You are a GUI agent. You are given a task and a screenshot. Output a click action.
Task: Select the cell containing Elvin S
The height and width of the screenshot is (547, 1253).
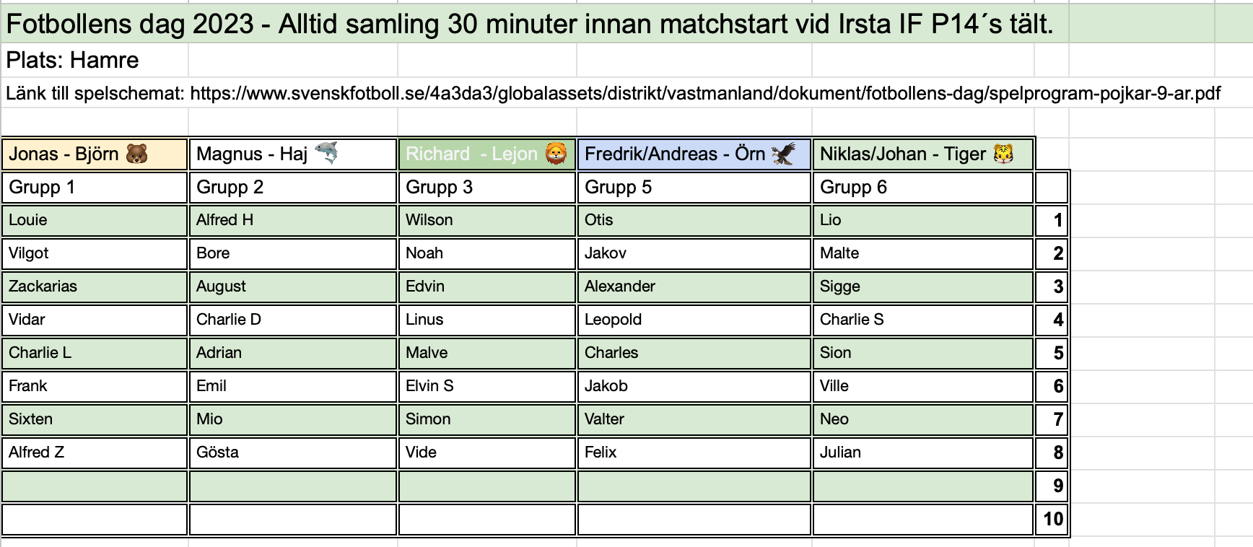(x=487, y=386)
